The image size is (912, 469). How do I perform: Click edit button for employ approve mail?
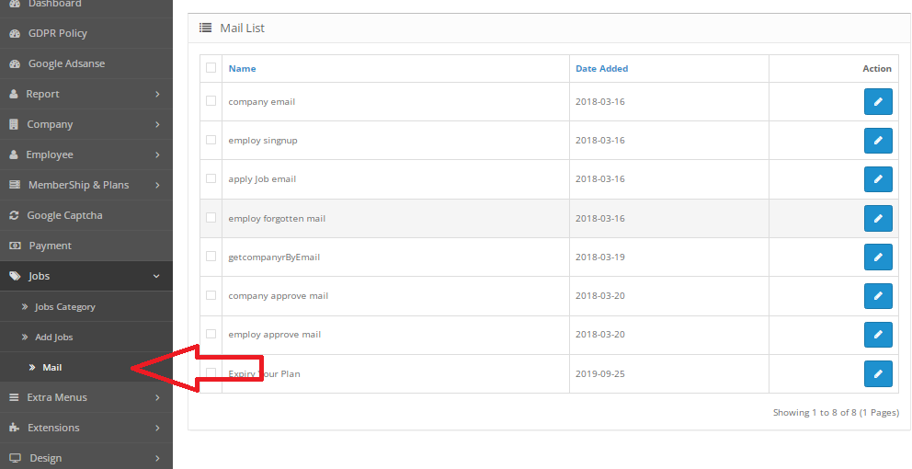tap(878, 335)
